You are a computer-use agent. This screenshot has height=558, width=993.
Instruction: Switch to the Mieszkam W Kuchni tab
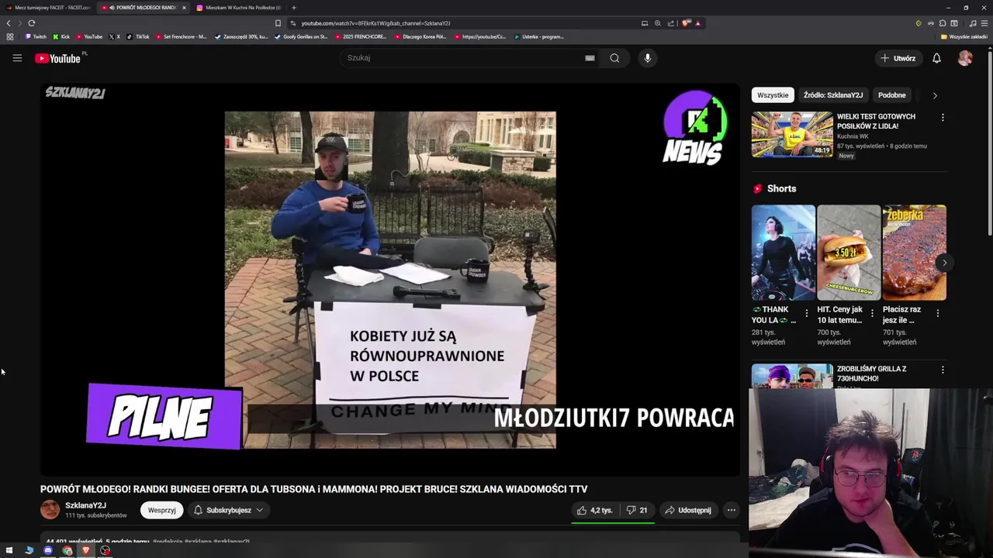click(239, 8)
